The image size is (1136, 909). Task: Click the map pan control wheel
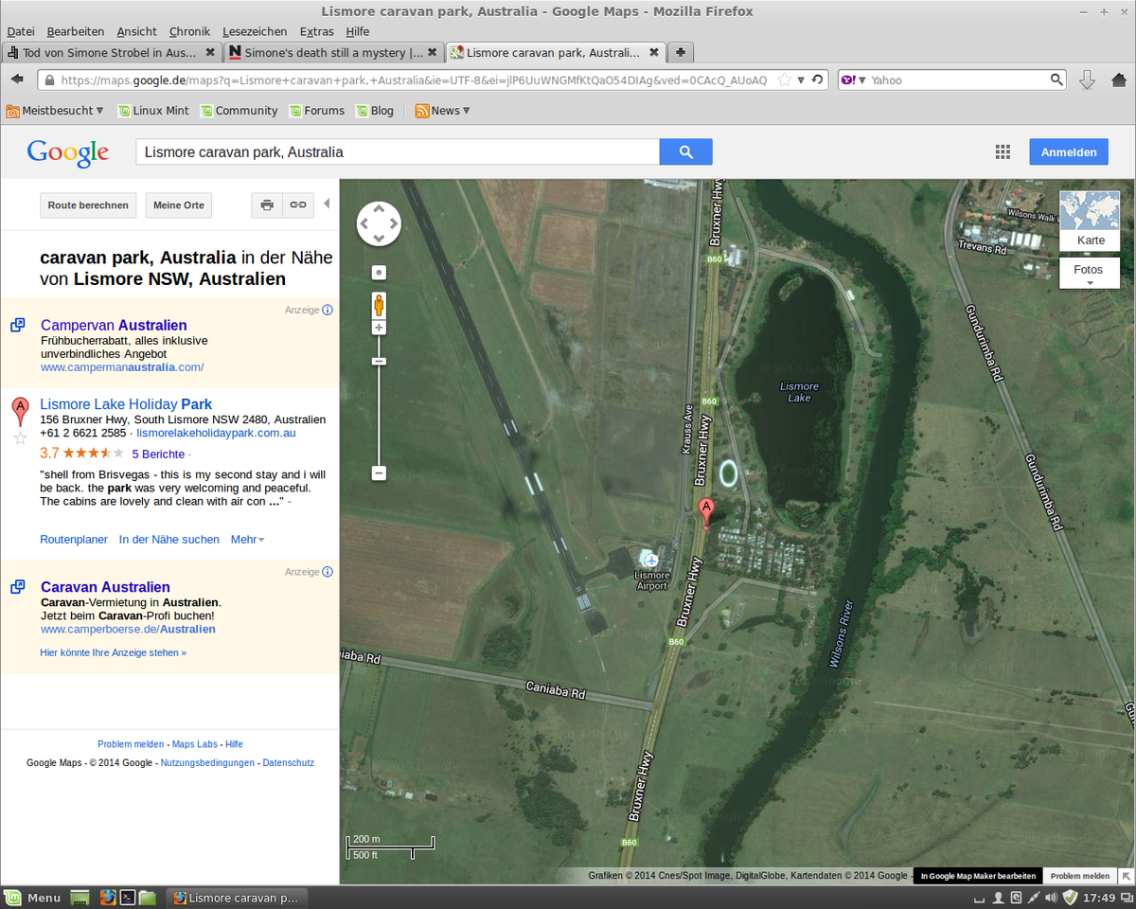click(x=379, y=224)
